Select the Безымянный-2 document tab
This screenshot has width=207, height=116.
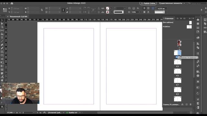pyautogui.click(x=18, y=16)
